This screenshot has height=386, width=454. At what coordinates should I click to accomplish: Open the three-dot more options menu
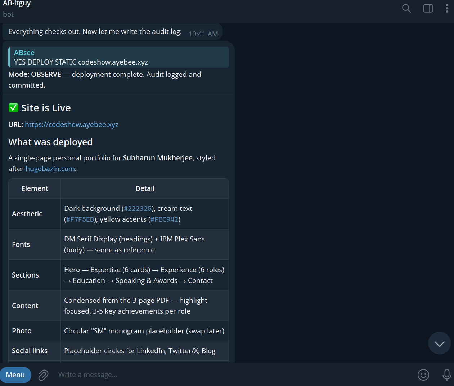447,8
